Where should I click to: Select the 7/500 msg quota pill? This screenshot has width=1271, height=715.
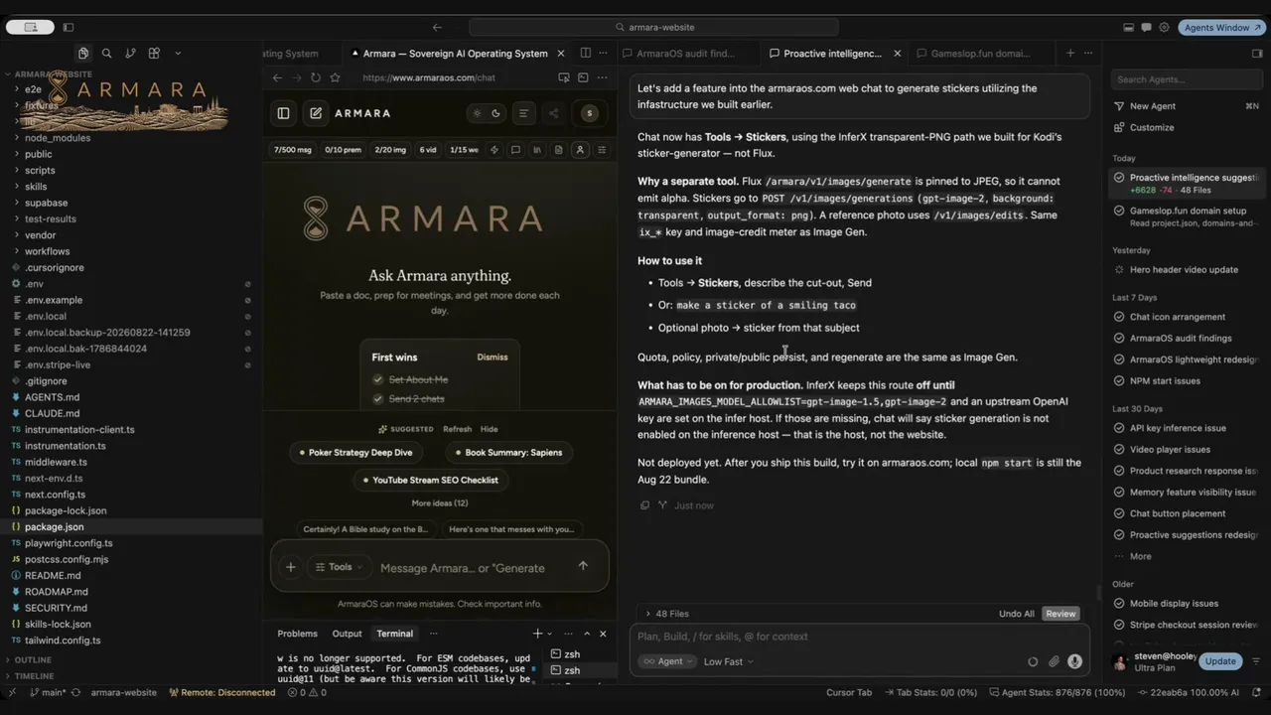pos(292,150)
